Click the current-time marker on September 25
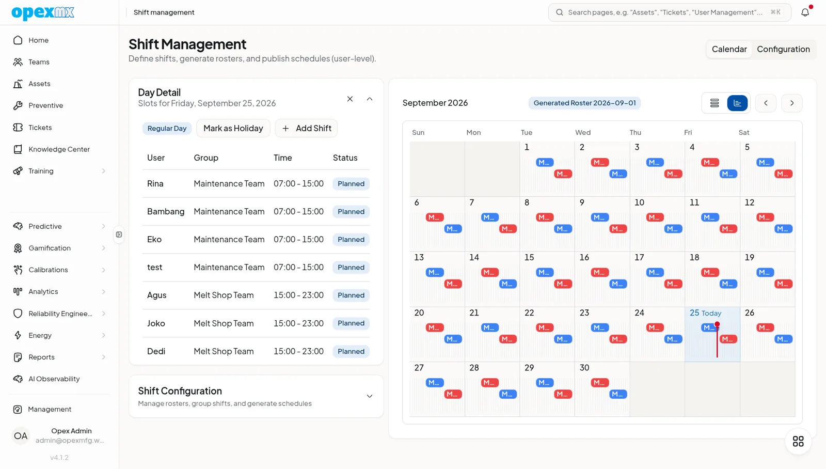The width and height of the screenshot is (826, 469). 717,339
